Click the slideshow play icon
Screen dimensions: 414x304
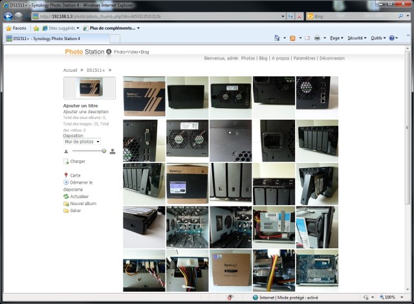(66, 182)
